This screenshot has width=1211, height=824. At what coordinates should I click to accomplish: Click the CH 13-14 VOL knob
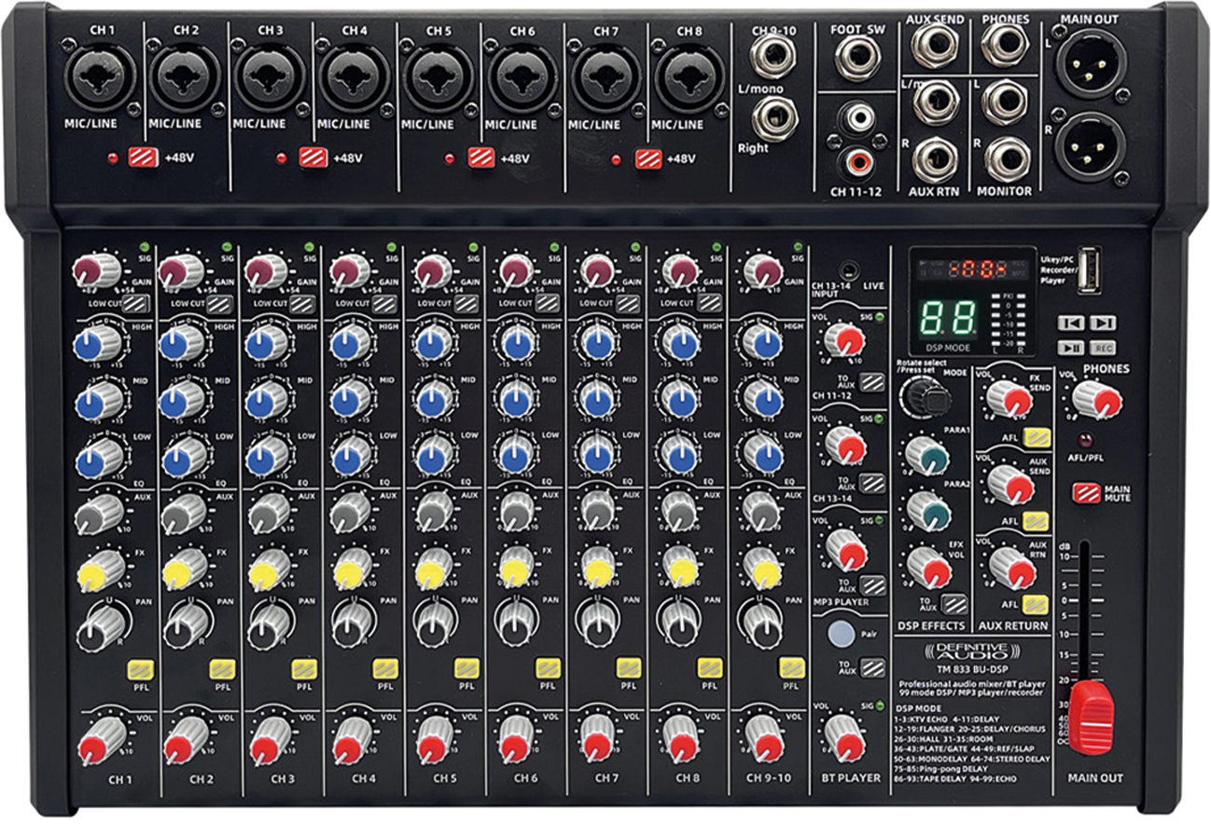(845, 446)
